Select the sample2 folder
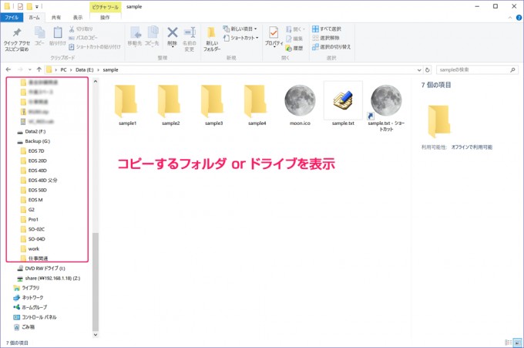 pyautogui.click(x=170, y=105)
